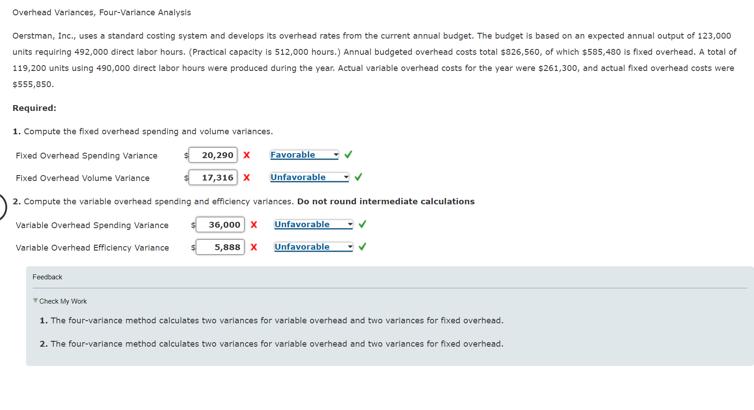Click the red X beside Fixed Overhead Spending Variance amount

(247, 155)
